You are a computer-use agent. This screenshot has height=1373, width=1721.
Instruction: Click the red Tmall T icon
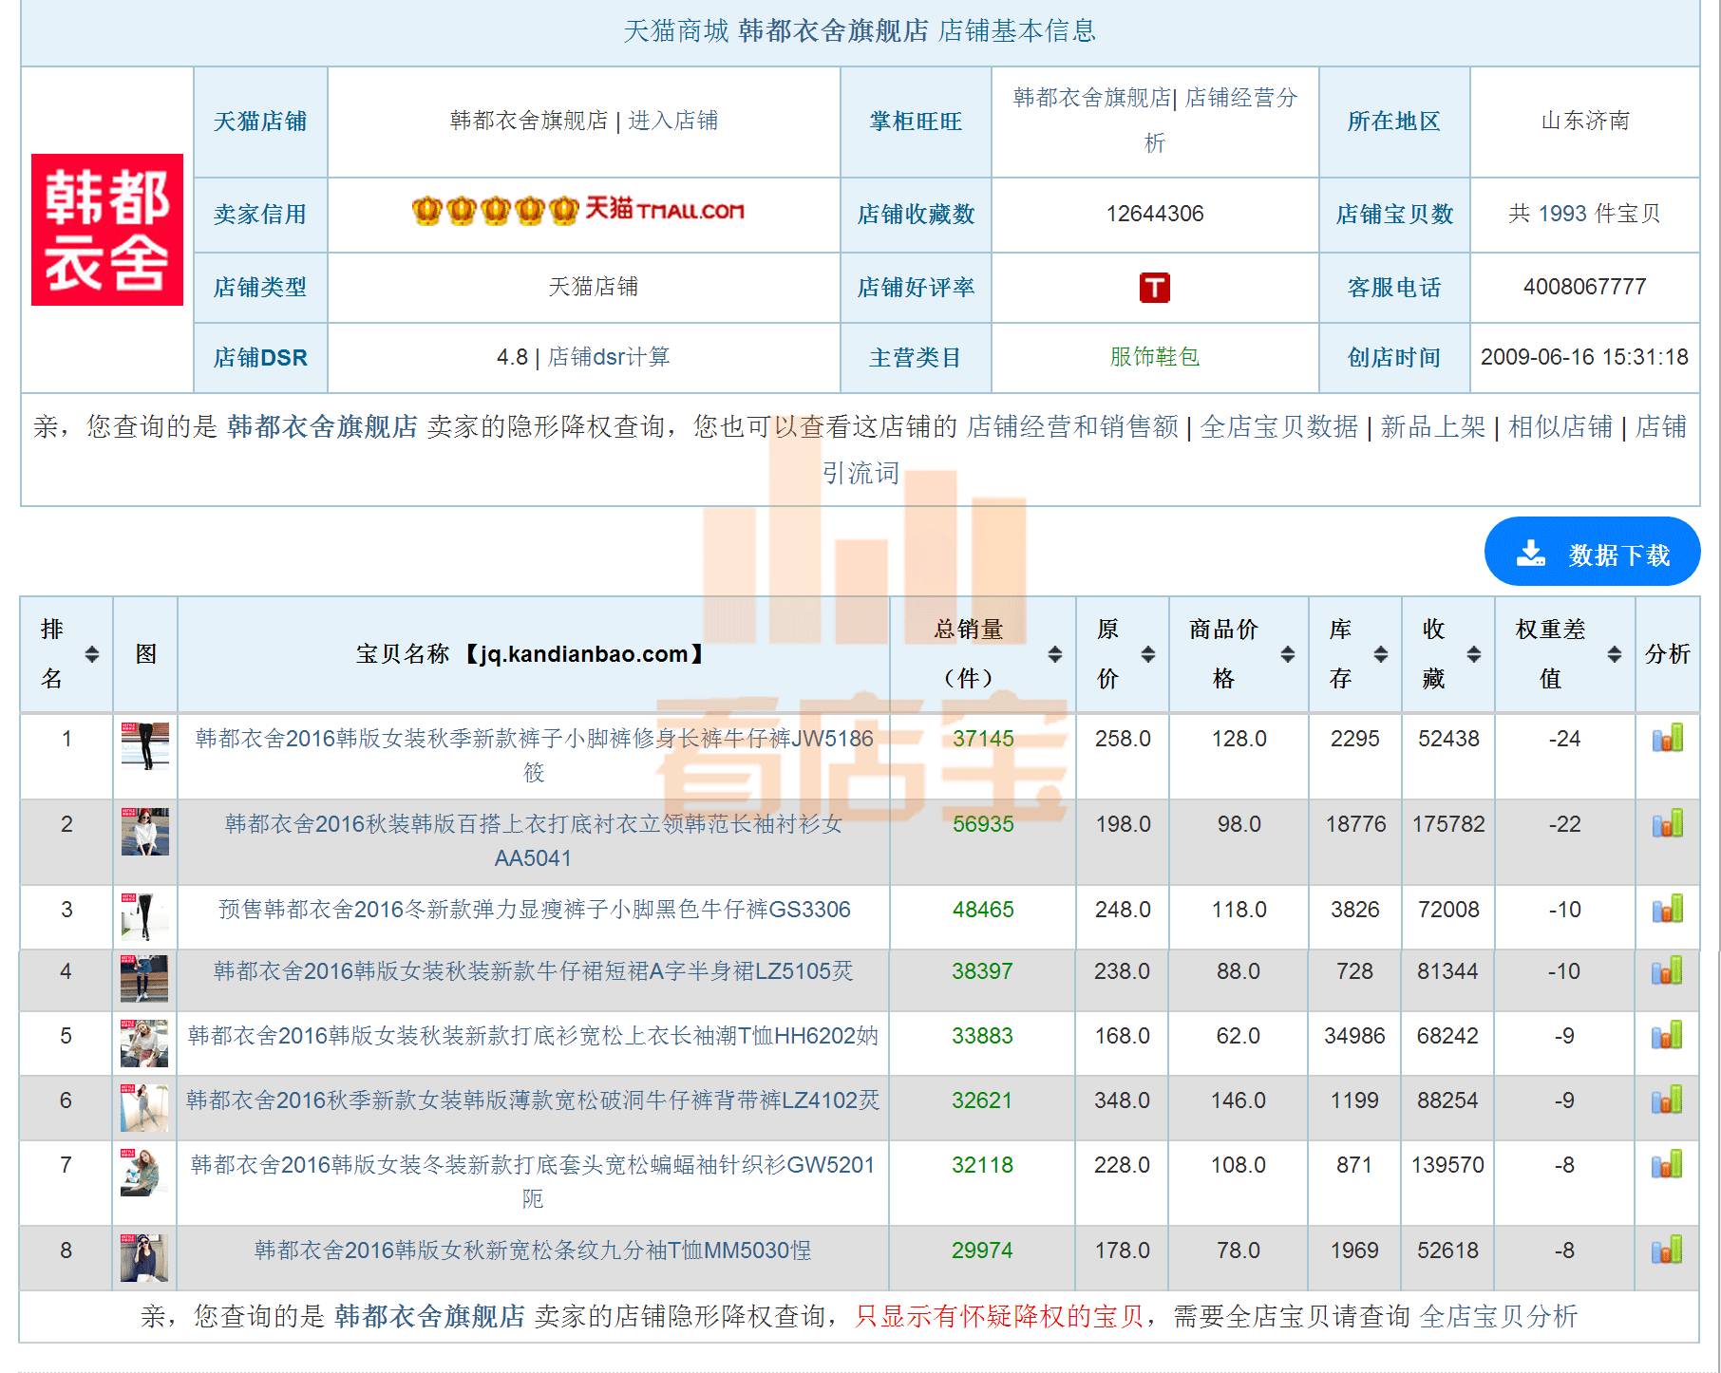click(x=1155, y=287)
